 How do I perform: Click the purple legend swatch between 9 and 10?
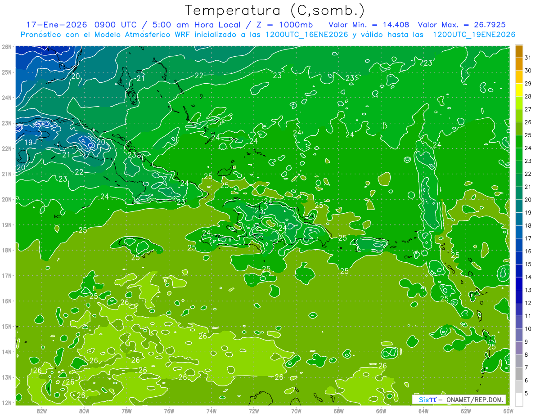tap(519, 335)
